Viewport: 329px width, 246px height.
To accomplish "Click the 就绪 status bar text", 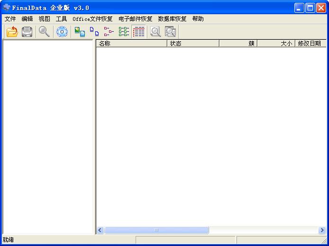I will tap(8, 240).
